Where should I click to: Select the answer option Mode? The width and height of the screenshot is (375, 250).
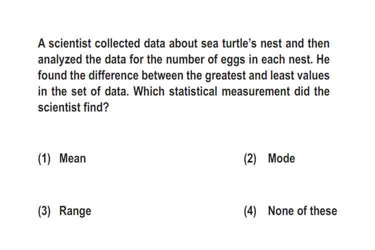pos(281,158)
